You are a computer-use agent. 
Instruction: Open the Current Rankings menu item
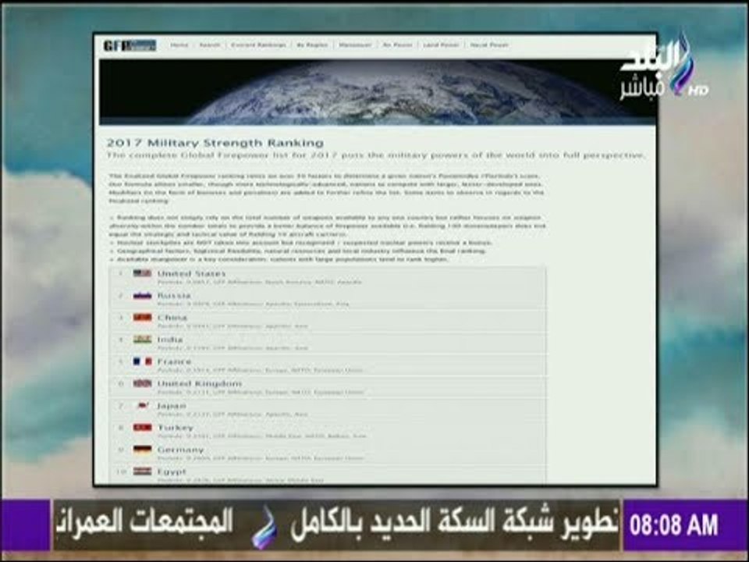click(258, 45)
